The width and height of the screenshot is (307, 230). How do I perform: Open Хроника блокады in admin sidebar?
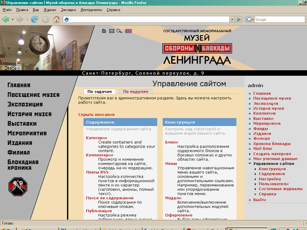coord(272,144)
